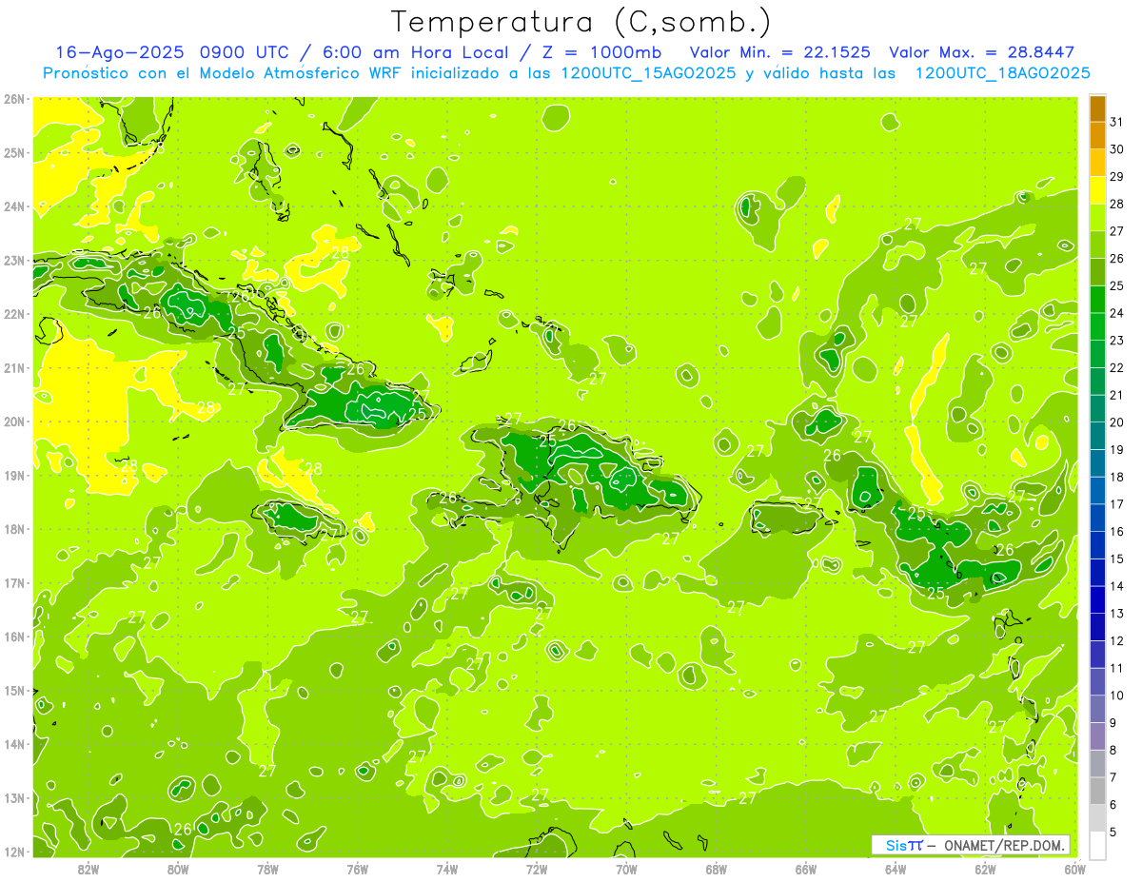Click the gray swatch between 6 and 7
The height and width of the screenshot is (882, 1142).
click(1098, 791)
